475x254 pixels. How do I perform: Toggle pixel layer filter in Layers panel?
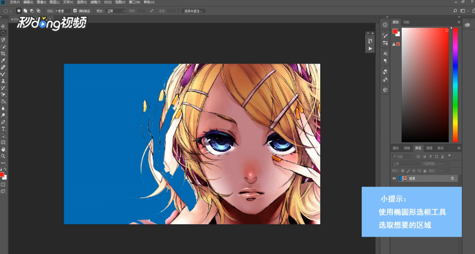418,157
